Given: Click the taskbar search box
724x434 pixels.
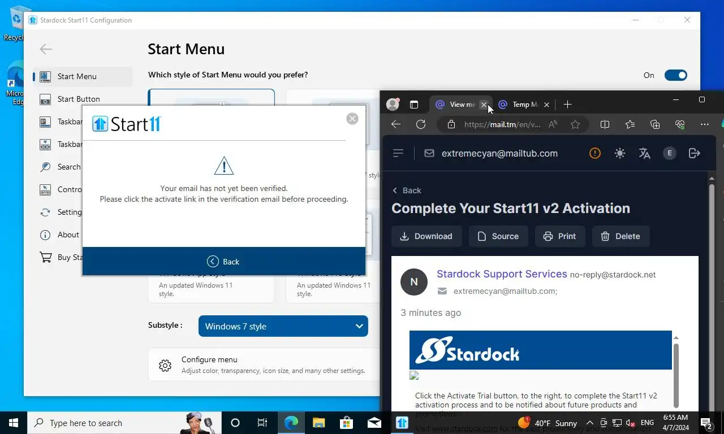Looking at the screenshot, I should (124, 423).
